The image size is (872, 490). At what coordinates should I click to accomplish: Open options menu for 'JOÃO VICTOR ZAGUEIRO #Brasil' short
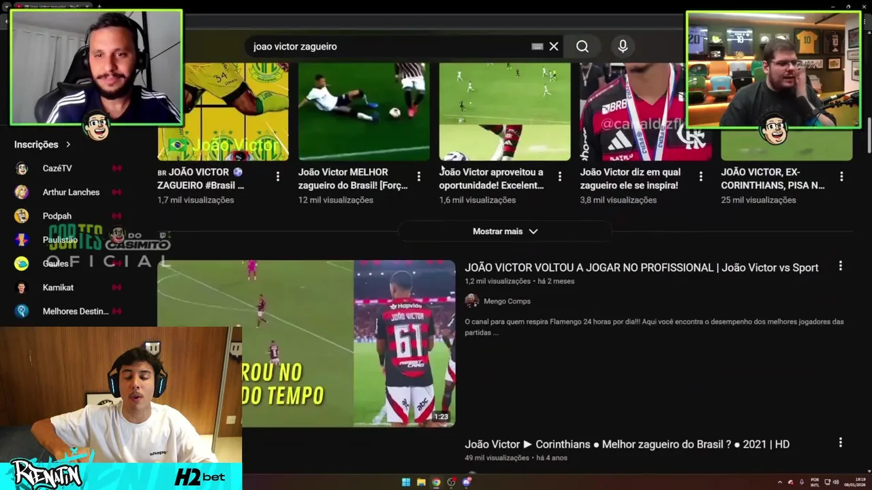click(278, 176)
